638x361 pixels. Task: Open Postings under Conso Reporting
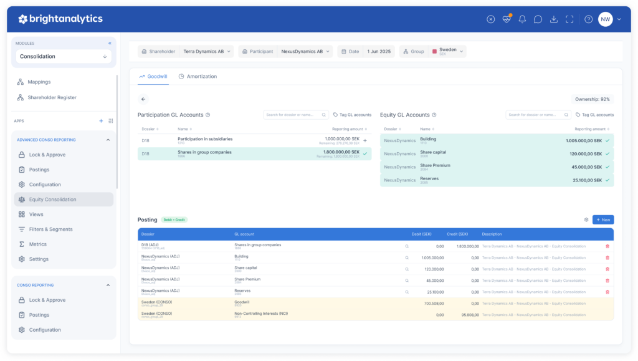point(39,315)
